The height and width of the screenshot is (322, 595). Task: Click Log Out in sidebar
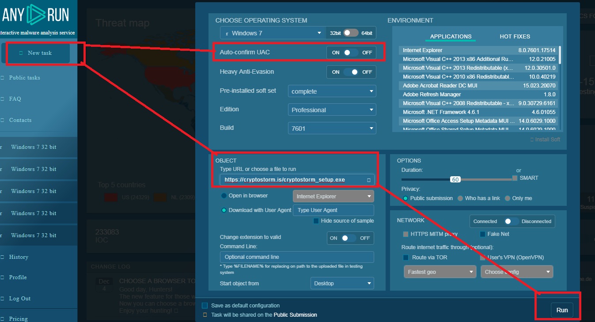[x=20, y=299]
